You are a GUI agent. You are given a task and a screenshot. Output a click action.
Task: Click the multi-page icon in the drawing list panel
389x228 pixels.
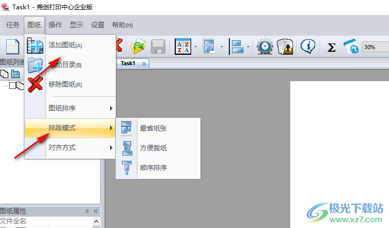coord(4,74)
